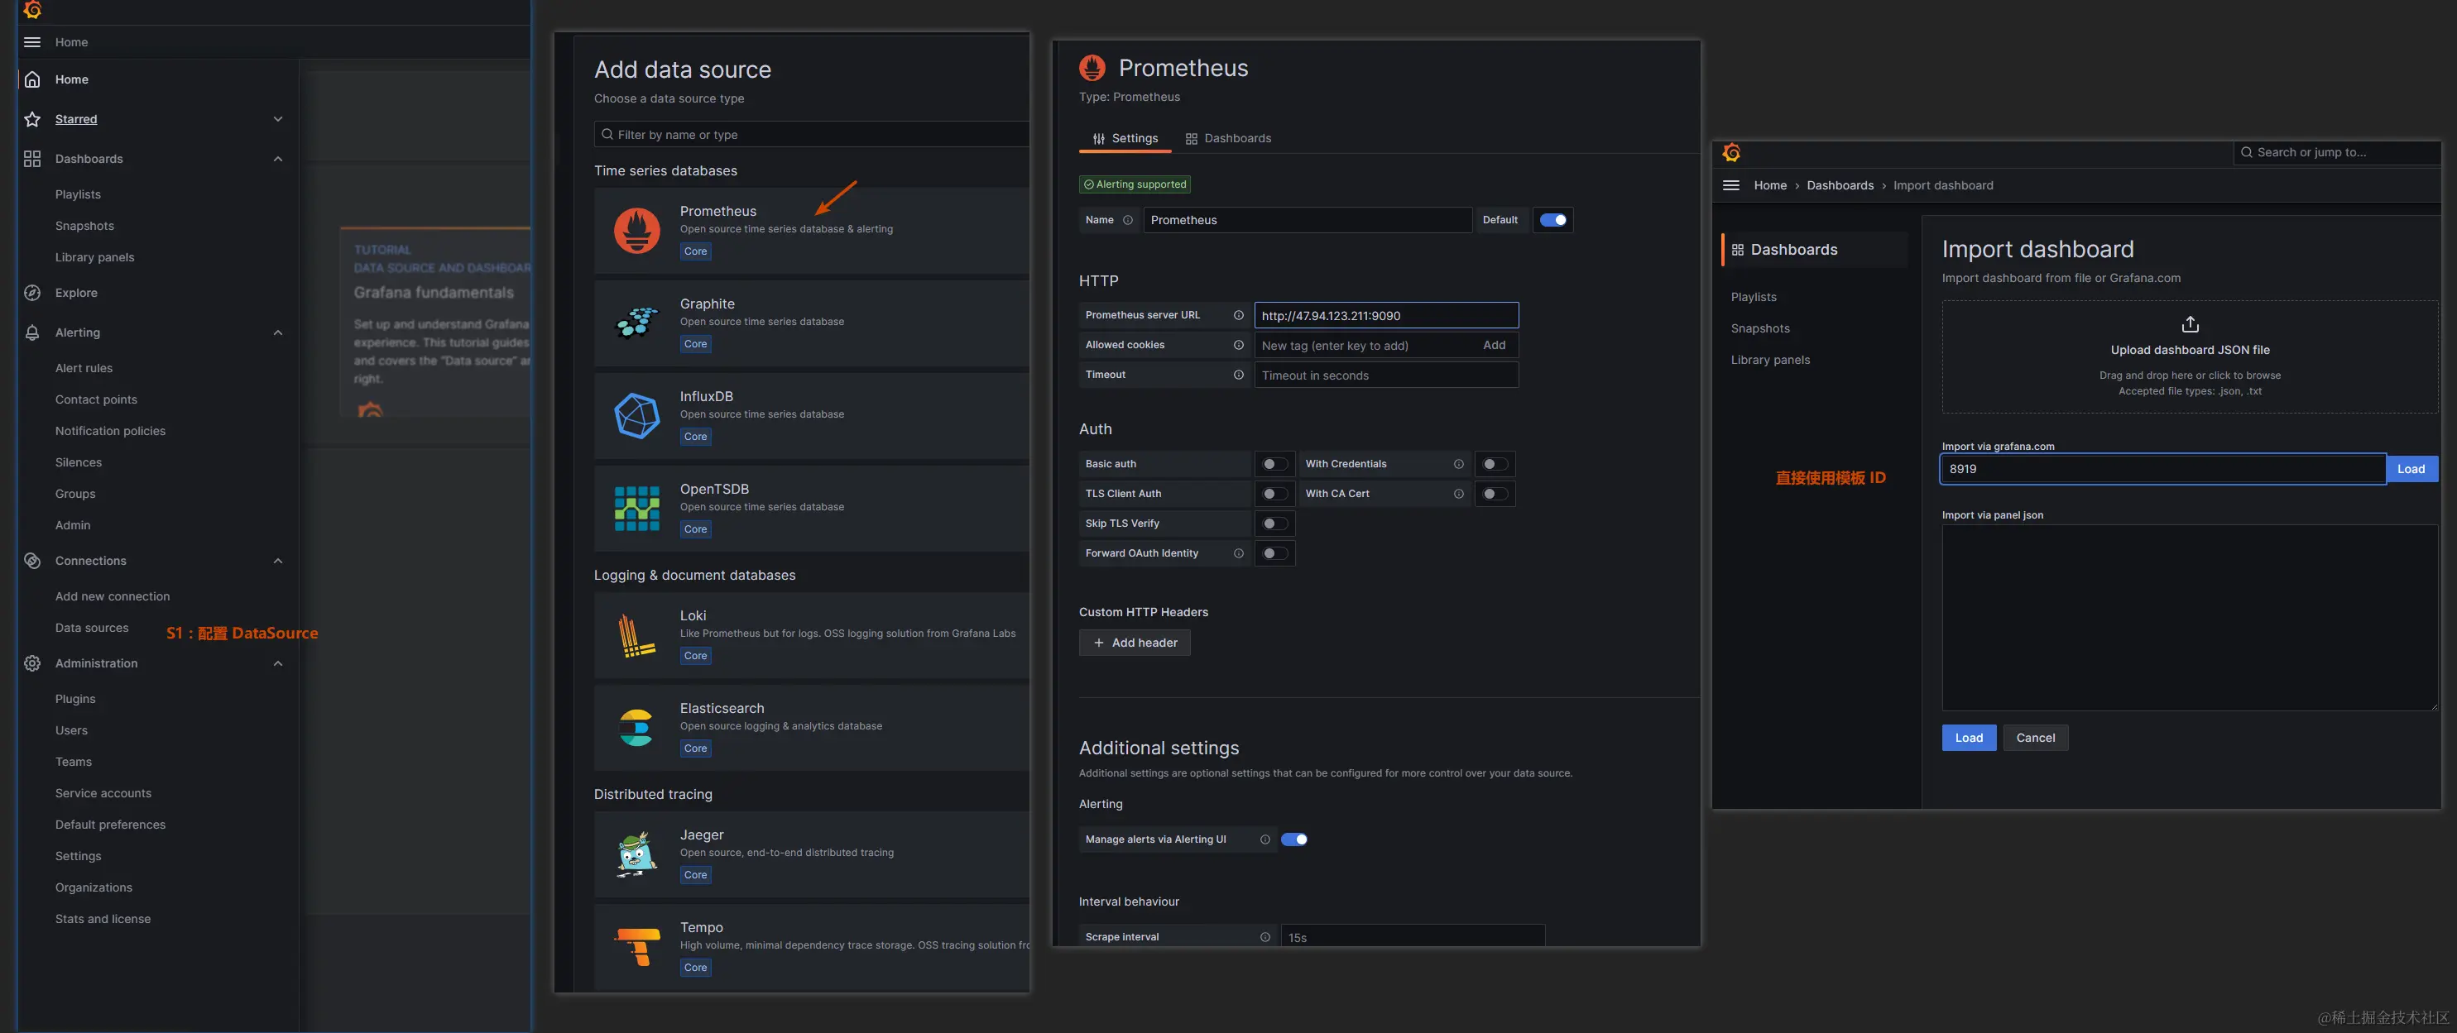Collapse the Connections section chevron
This screenshot has height=1033, width=2457.
click(277, 562)
